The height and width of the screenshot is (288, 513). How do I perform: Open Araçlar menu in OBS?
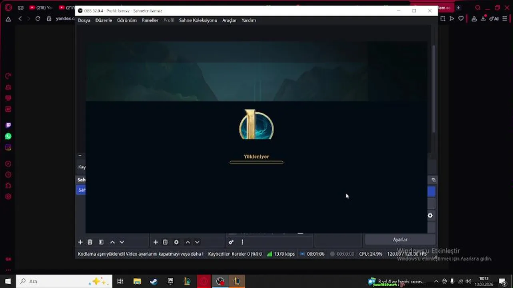[229, 20]
